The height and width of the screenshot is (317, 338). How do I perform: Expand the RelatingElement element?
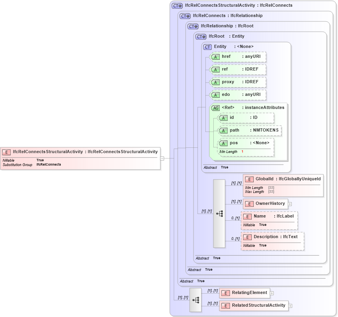click(272, 293)
